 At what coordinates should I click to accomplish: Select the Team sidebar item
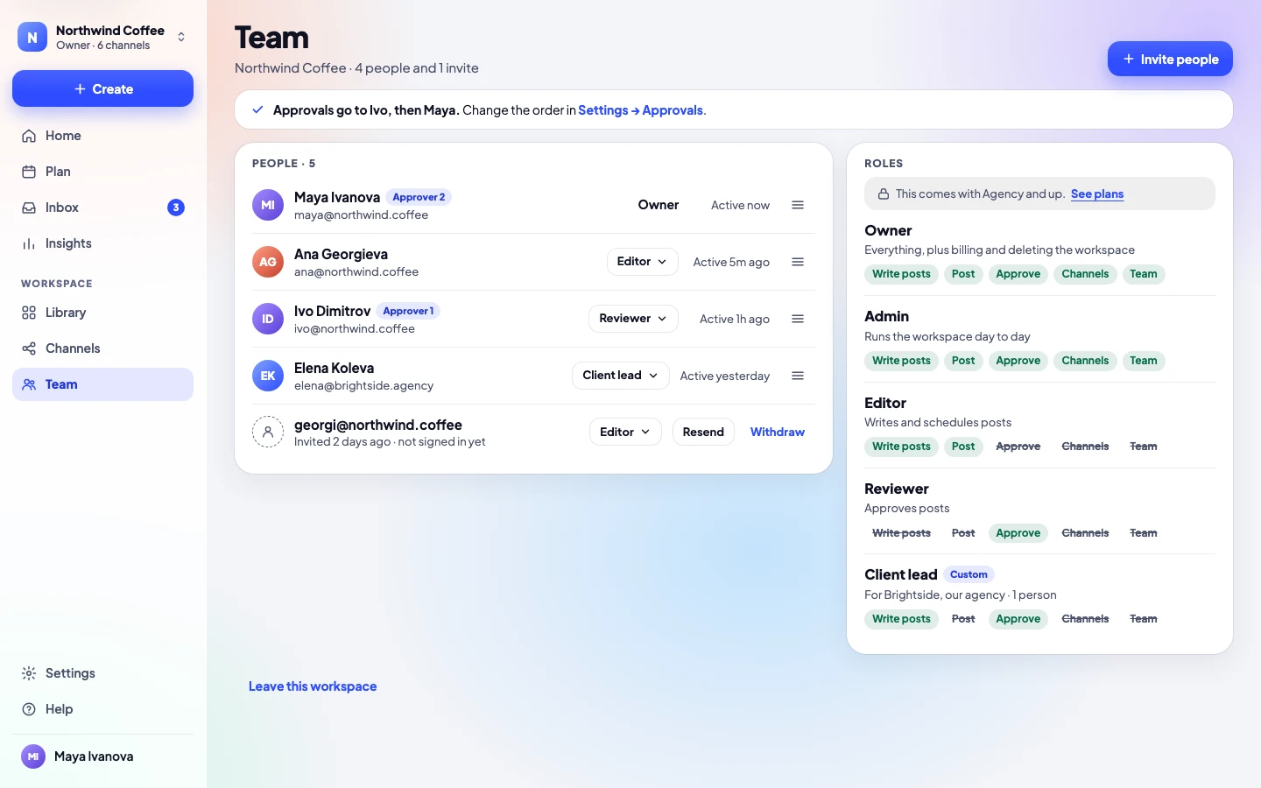coord(103,384)
